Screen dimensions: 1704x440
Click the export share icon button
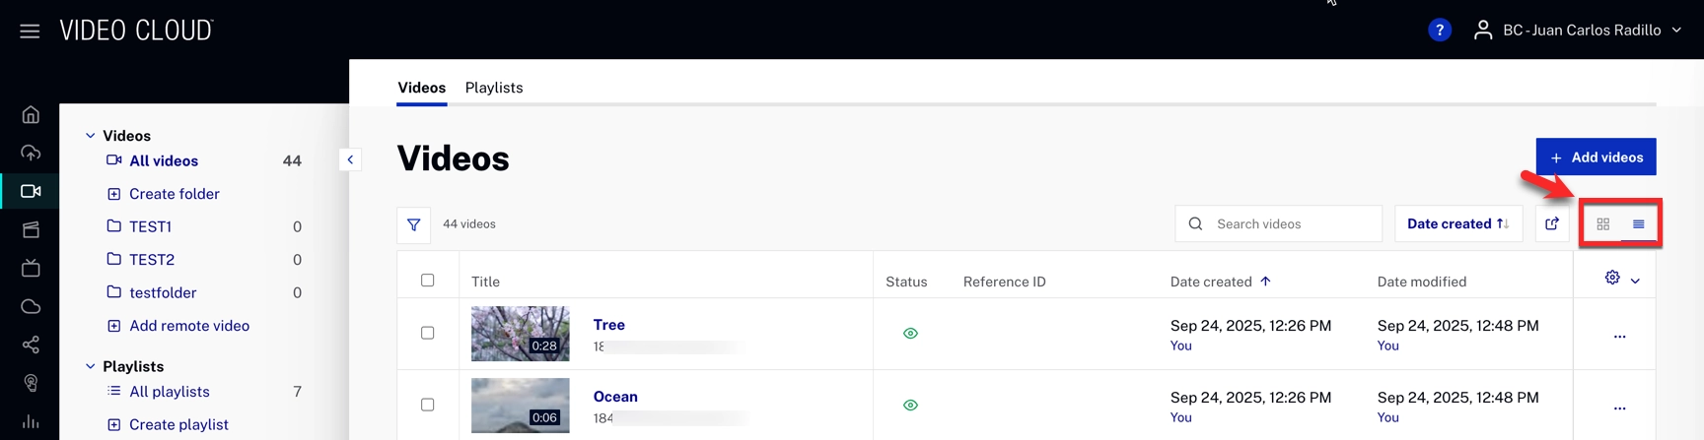coord(1551,224)
